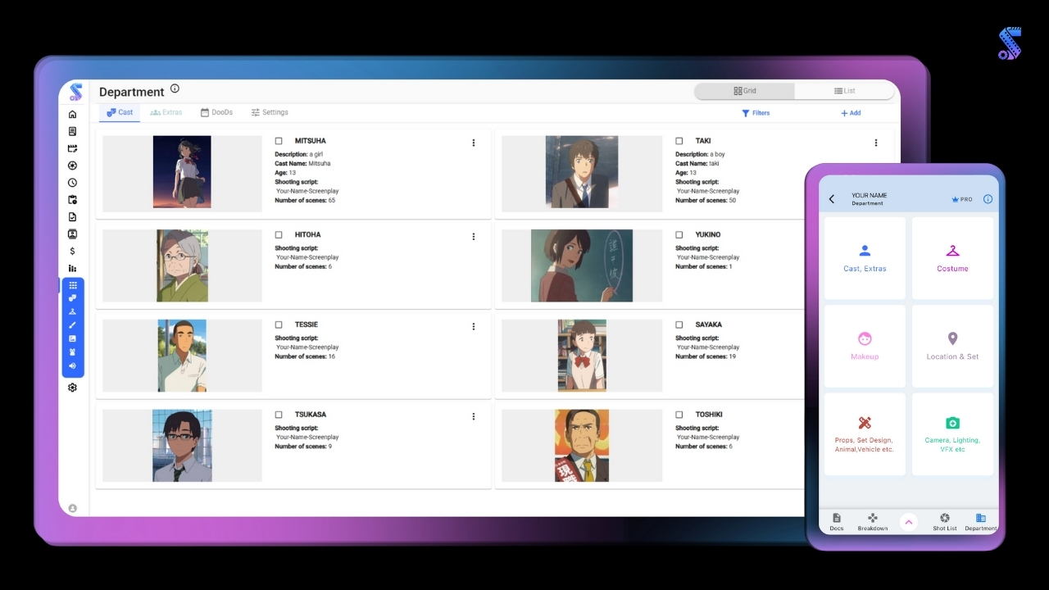Open the Cast, Extras tile on mobile

click(865, 258)
